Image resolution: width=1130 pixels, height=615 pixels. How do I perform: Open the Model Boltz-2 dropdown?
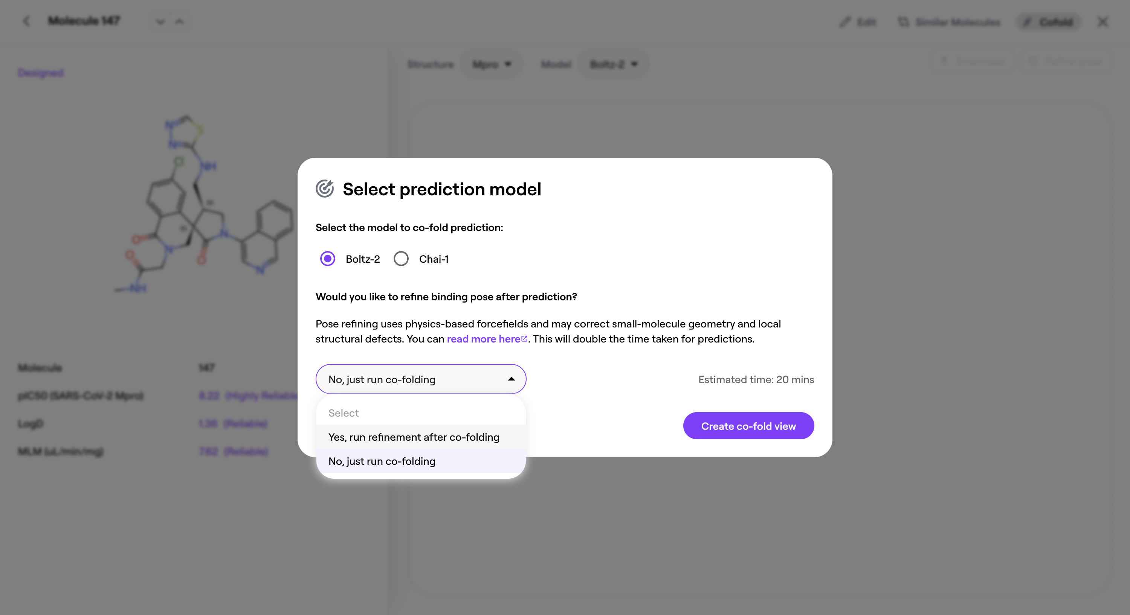(x=613, y=64)
